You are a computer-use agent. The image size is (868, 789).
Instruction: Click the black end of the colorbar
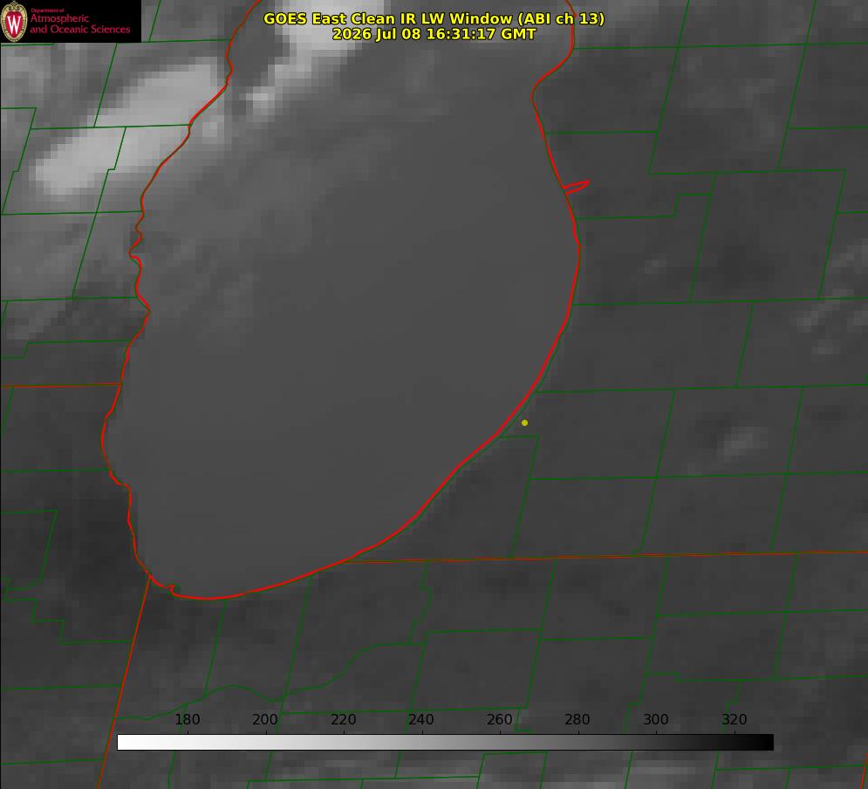pyautogui.click(x=764, y=743)
